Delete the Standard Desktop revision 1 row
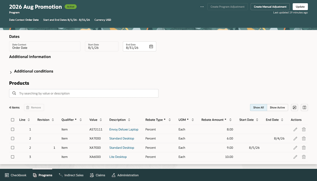Viewport: 317px width, 181px height. pos(304,148)
